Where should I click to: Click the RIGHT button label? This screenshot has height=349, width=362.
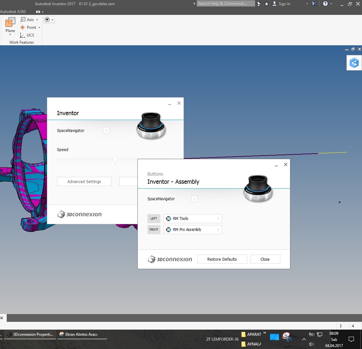click(x=154, y=230)
